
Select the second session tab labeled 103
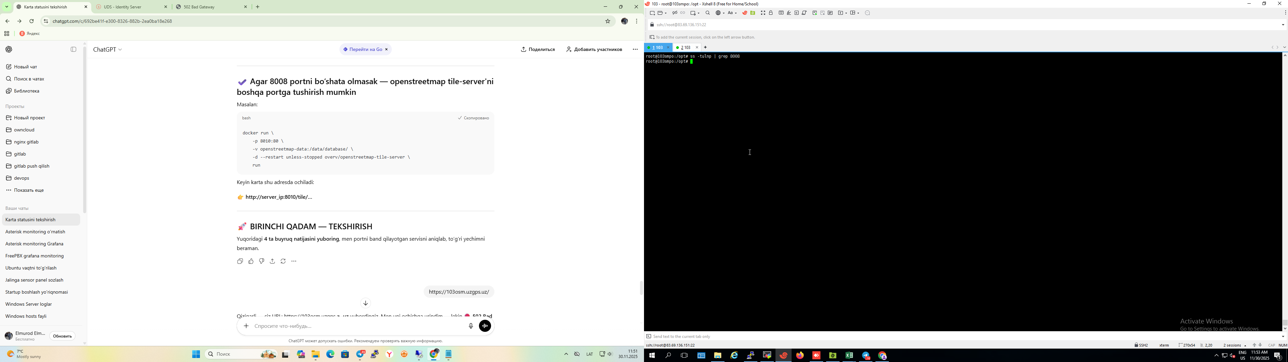[685, 47]
